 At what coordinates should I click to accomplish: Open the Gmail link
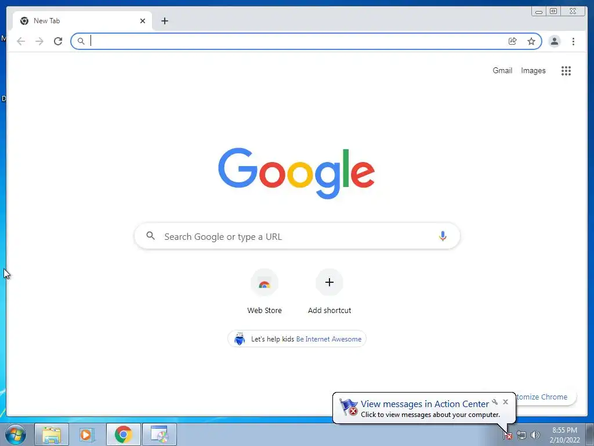(502, 70)
